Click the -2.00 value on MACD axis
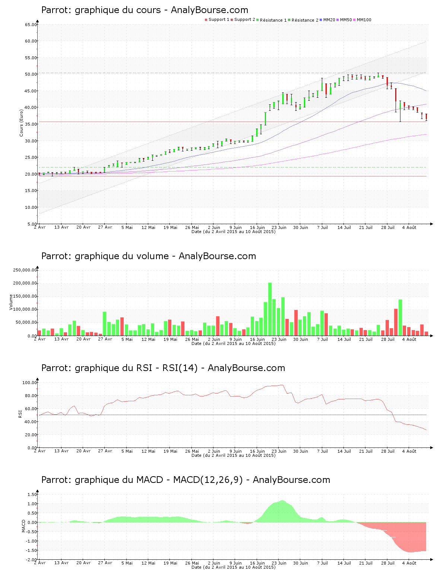447x578 pixels. click(32, 560)
